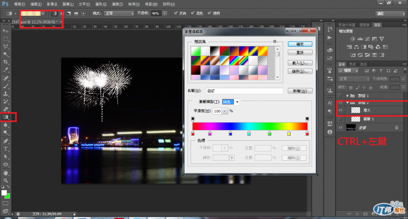Viewport: 408px width, 219px height.
Task: Select the Gradient tool in the toolbox
Action: 6,117
